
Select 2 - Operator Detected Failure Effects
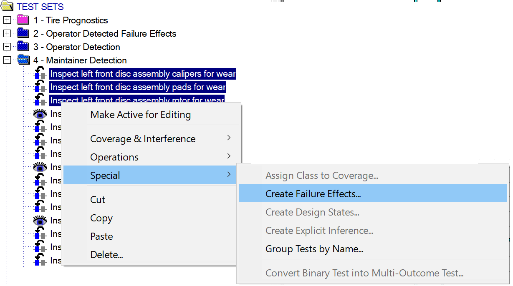(x=105, y=33)
